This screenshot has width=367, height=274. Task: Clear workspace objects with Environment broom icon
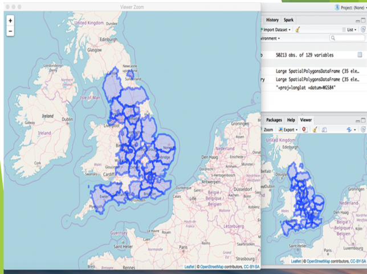(x=297, y=30)
